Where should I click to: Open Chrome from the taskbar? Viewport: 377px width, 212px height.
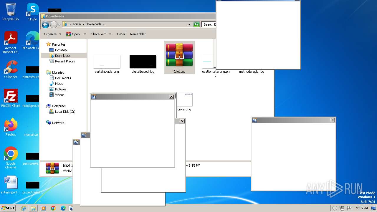53,208
